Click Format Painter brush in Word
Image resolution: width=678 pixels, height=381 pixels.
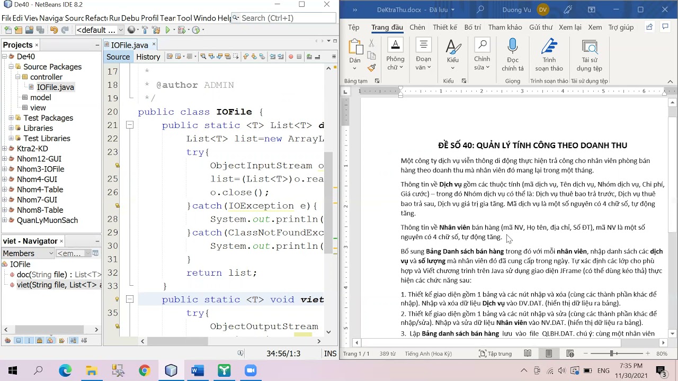click(371, 68)
